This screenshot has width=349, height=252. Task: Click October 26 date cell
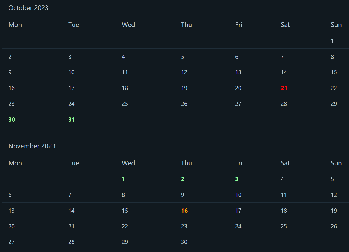pyautogui.click(x=184, y=104)
